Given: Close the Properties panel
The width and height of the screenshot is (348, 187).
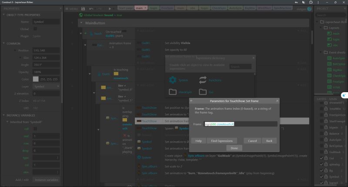Looking at the screenshot, I should pyautogui.click(x=60, y=8).
